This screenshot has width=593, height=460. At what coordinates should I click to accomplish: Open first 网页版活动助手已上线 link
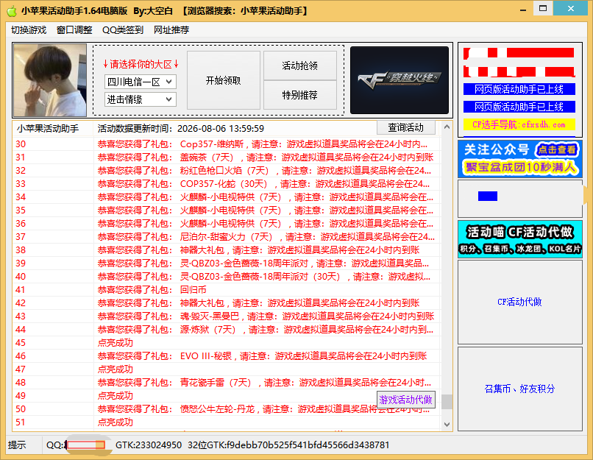pos(519,89)
